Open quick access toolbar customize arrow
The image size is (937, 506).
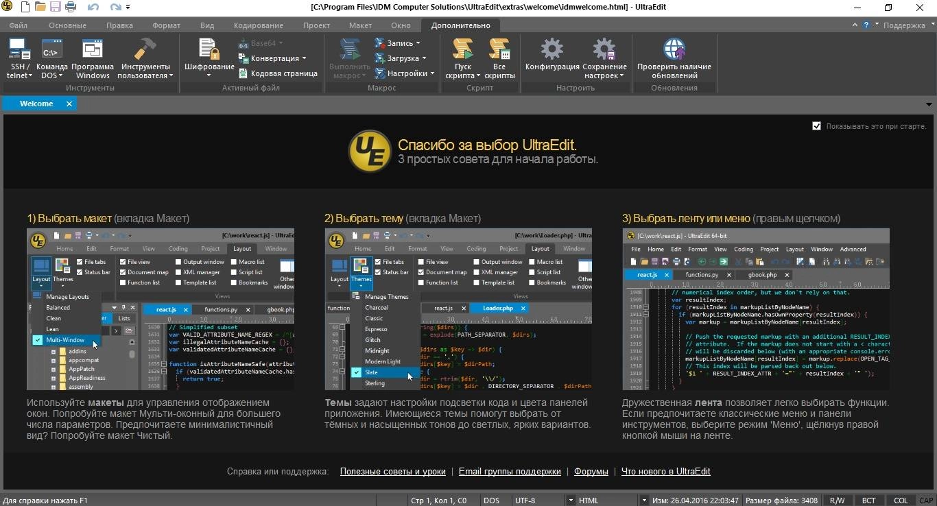128,8
